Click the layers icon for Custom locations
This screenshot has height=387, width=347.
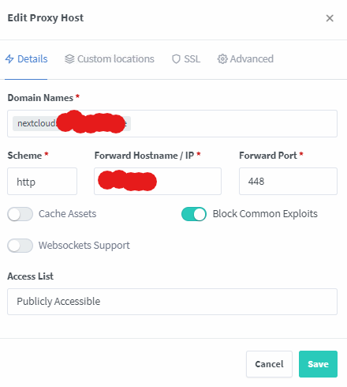(69, 59)
